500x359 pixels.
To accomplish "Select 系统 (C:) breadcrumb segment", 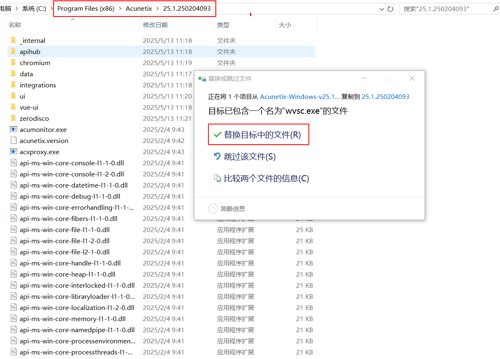I will 34,9.
